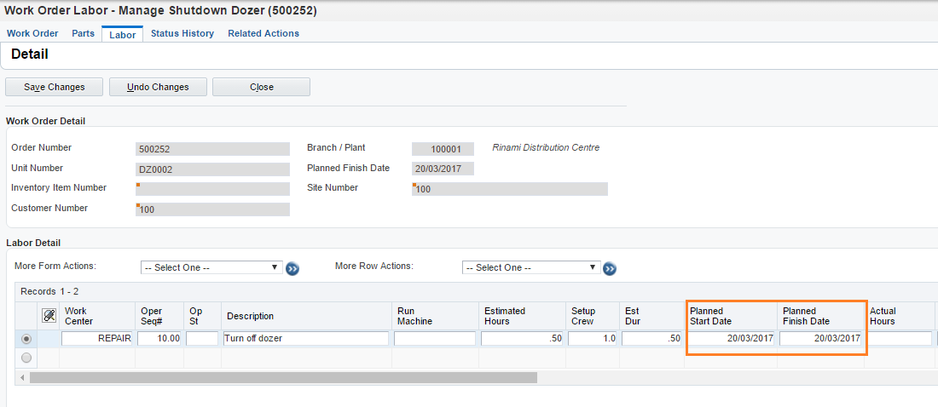The image size is (938, 407).
Task: Click the Go arrow beside More Form Actions
Action: 292,268
